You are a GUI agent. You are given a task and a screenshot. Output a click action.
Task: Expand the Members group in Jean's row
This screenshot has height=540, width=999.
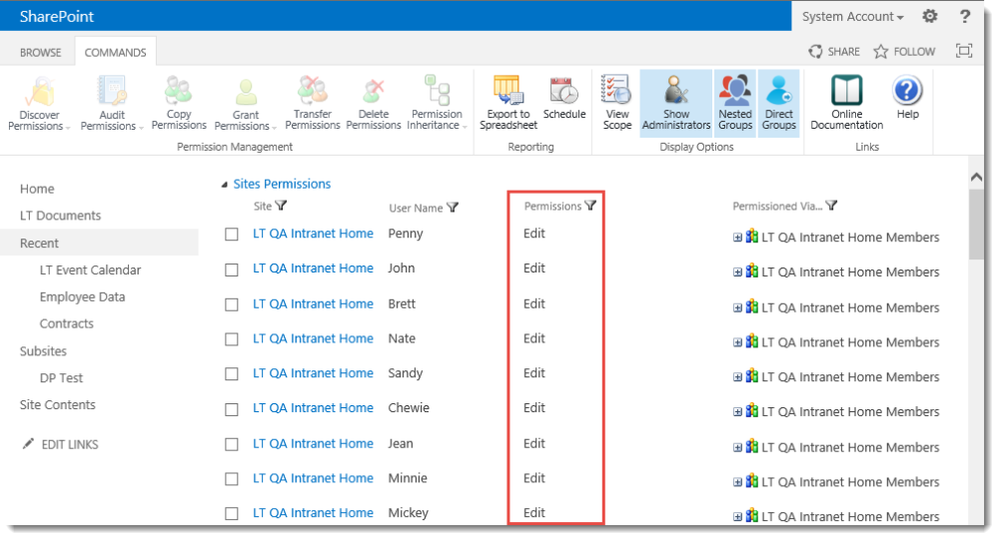pyautogui.click(x=737, y=447)
